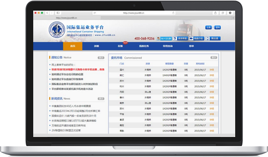This screenshot has width=268, height=157.
Task: Open the red highlighted notice link
Action: point(78,70)
